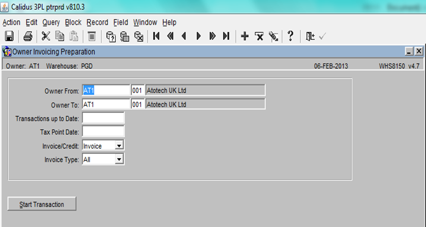426x227 pixels.
Task: Click the Copy icon in toolbar
Action: pos(60,36)
